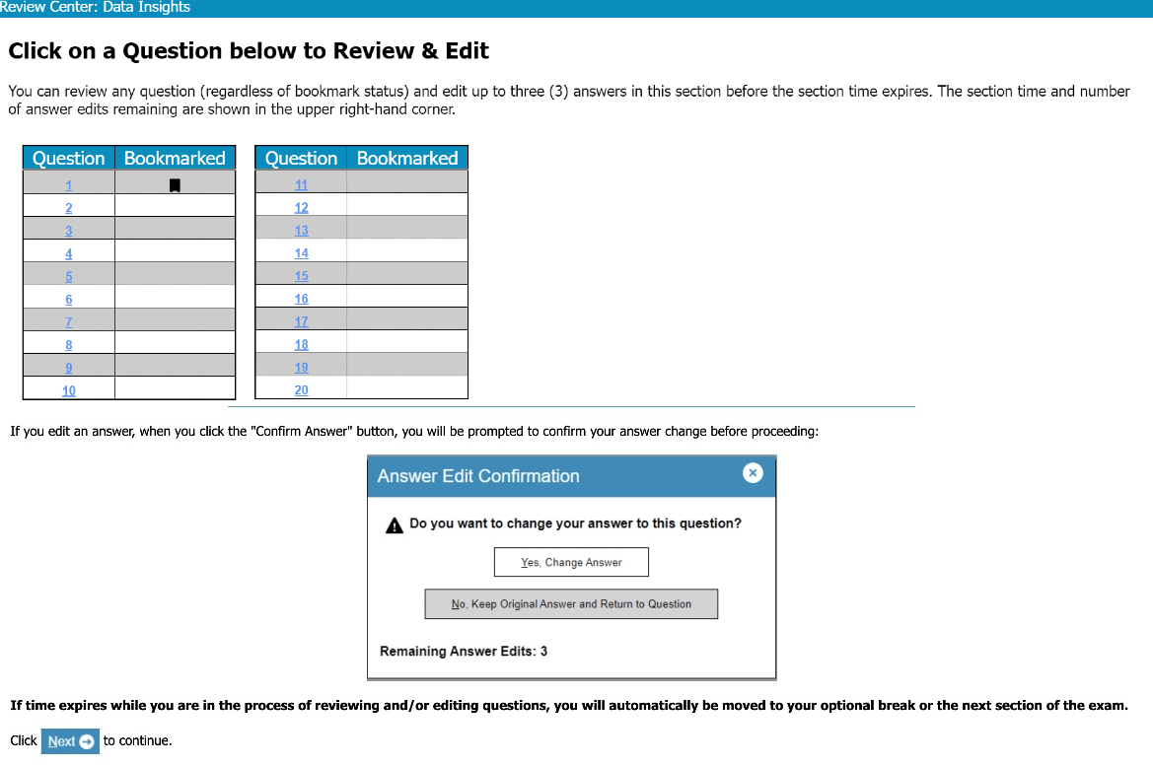Open question 18 for review

(x=301, y=344)
